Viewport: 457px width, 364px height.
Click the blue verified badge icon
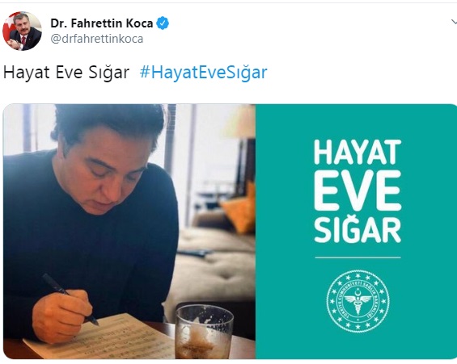[x=163, y=23]
